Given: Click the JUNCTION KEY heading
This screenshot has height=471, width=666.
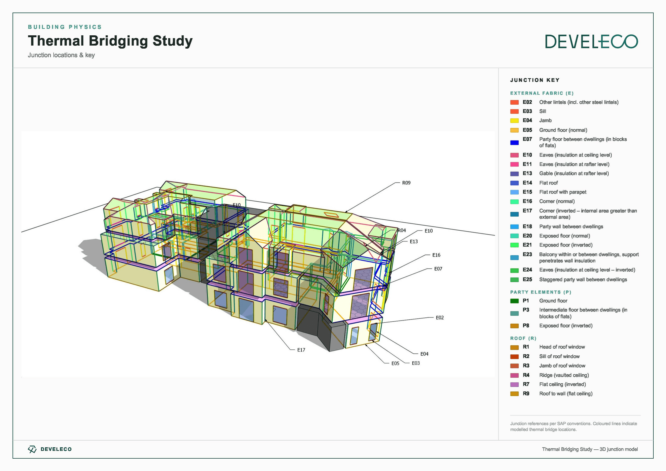Looking at the screenshot, I should (535, 80).
